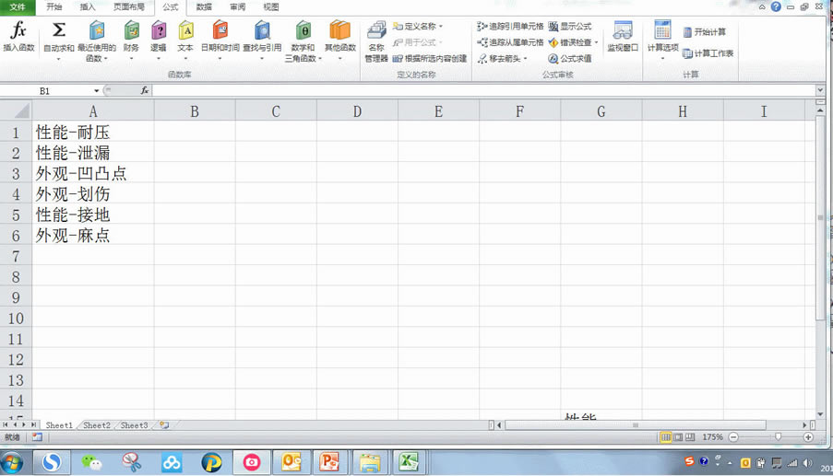The image size is (833, 476).
Task: Open the File (文件) tab
Action: [x=18, y=6]
